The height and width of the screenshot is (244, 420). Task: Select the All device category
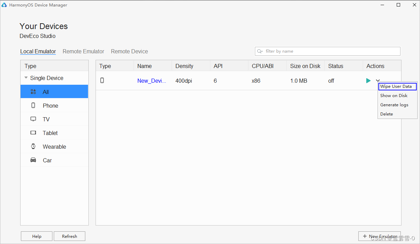click(x=54, y=92)
